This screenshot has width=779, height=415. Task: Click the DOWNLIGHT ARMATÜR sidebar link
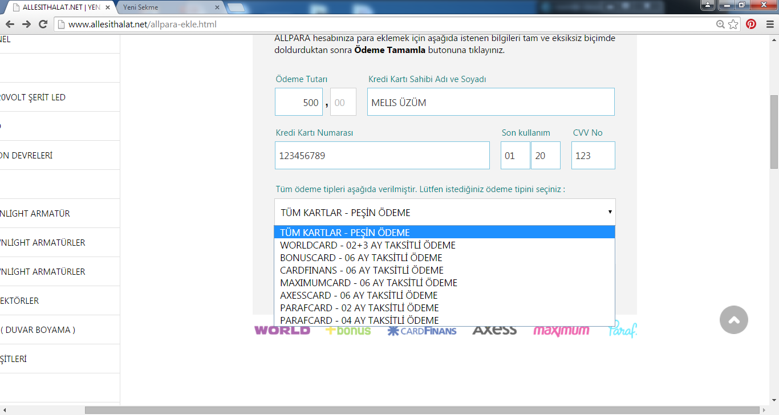(35, 214)
